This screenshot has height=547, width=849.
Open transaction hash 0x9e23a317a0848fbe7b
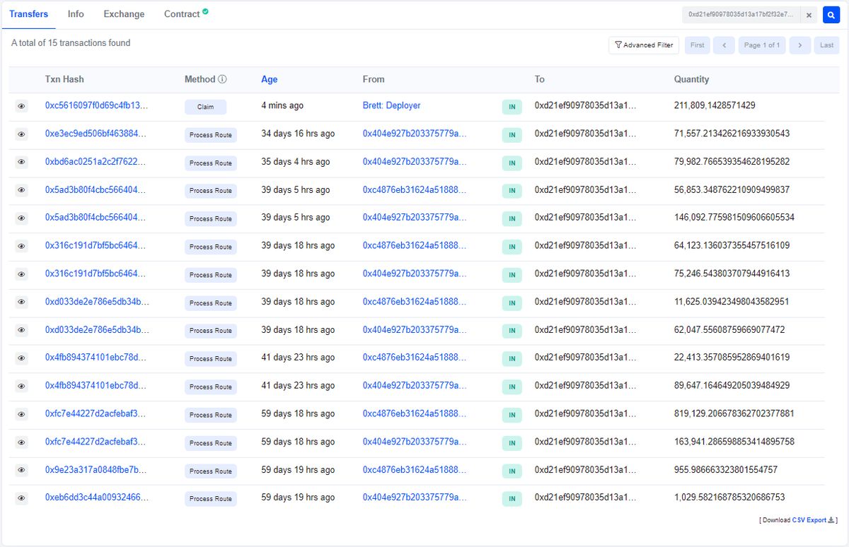pos(97,470)
